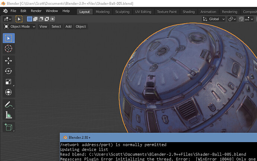Click the 'Read blend:' console line
Screen dimensions: 257x161
[153, 154]
